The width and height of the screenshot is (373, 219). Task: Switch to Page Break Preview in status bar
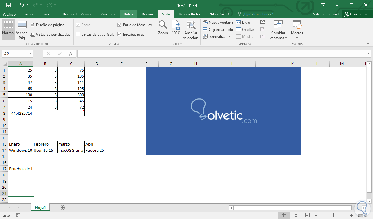point(308,215)
